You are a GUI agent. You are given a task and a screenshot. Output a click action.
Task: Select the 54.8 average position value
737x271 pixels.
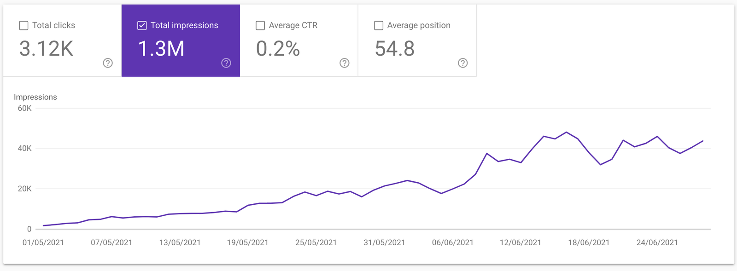click(x=395, y=49)
